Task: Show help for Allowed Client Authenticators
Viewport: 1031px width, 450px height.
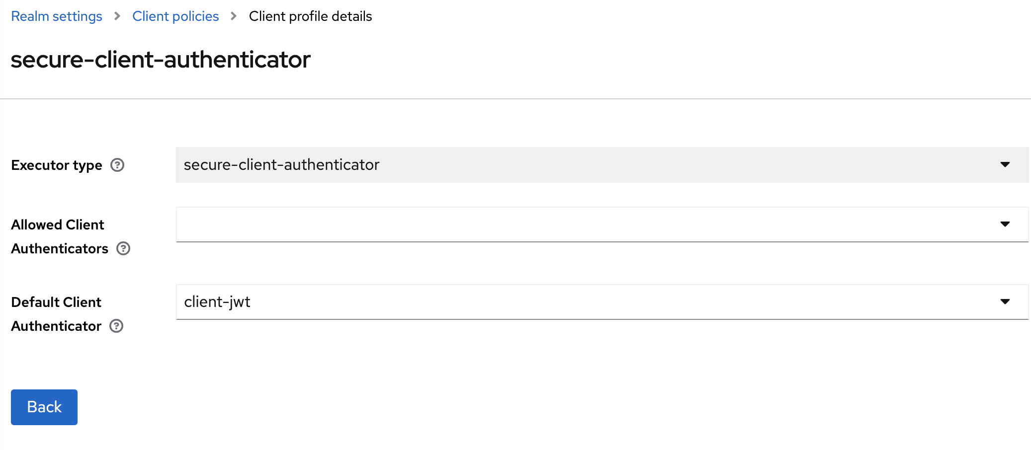Action: (123, 248)
